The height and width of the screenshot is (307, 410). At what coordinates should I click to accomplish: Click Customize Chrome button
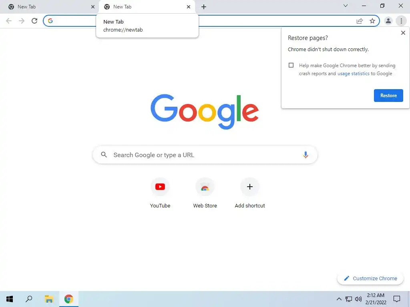point(370,278)
